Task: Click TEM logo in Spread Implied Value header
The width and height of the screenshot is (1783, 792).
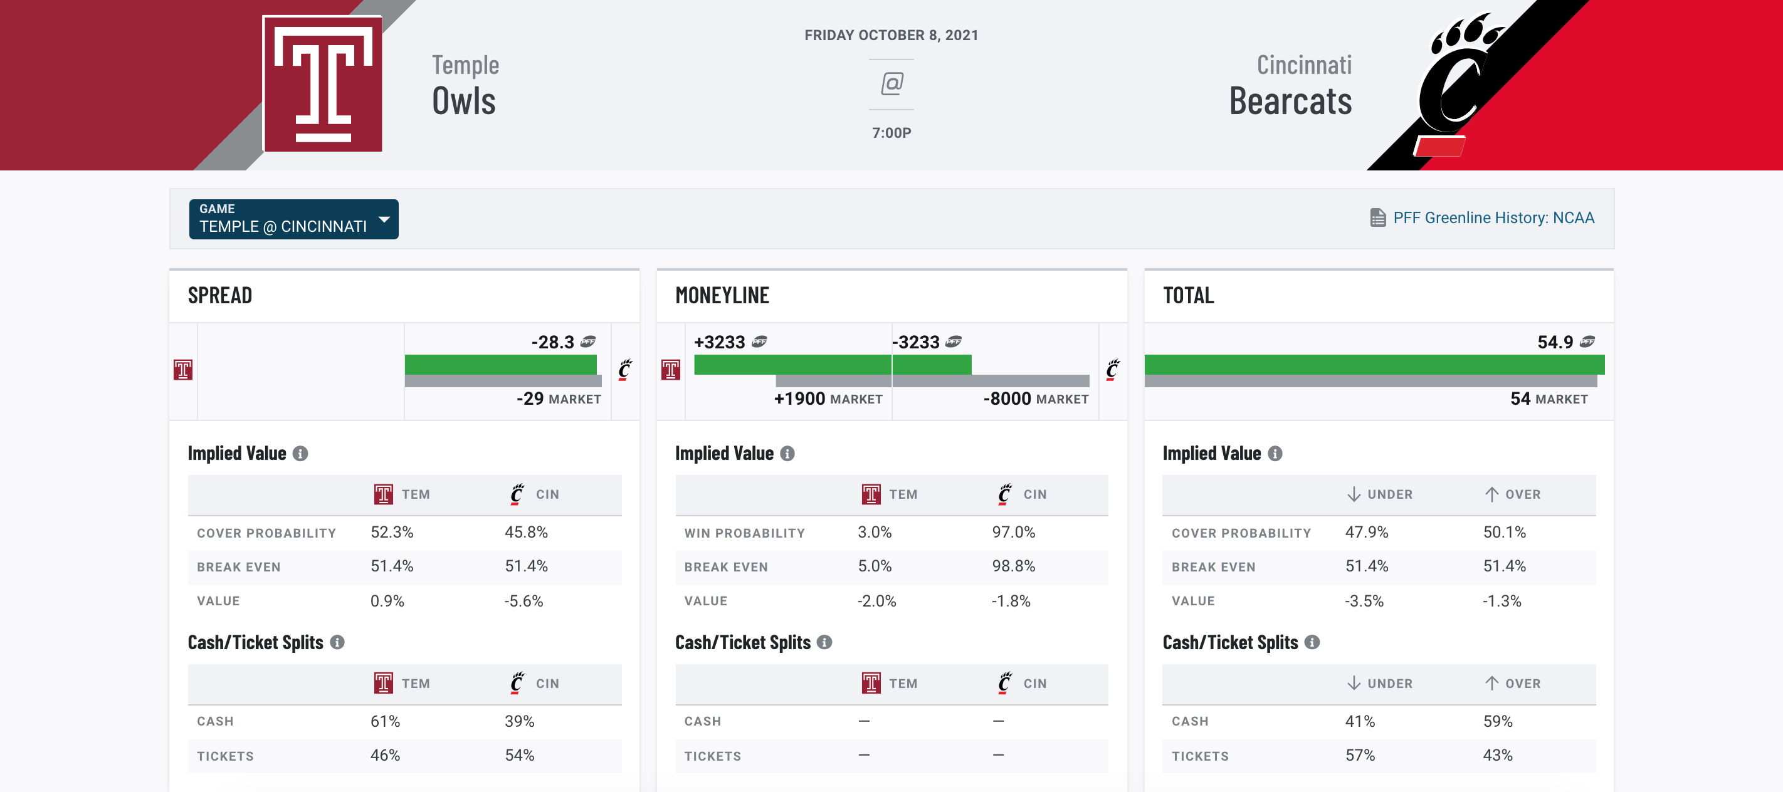Action: [383, 494]
